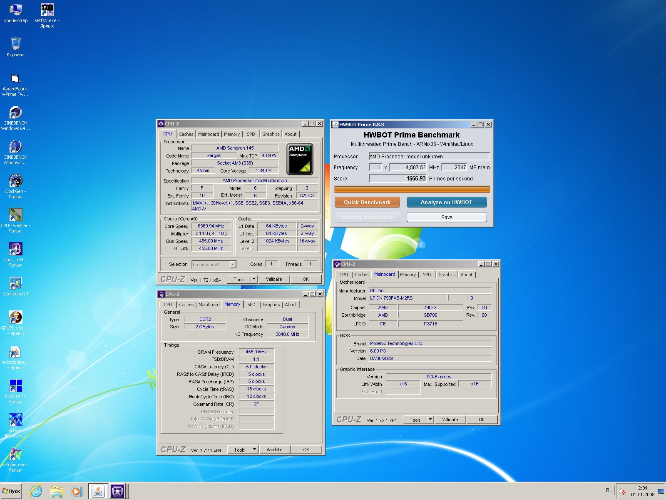Click the orange HWBOT benchmark progress bar
The height and width of the screenshot is (500, 666).
412,189
